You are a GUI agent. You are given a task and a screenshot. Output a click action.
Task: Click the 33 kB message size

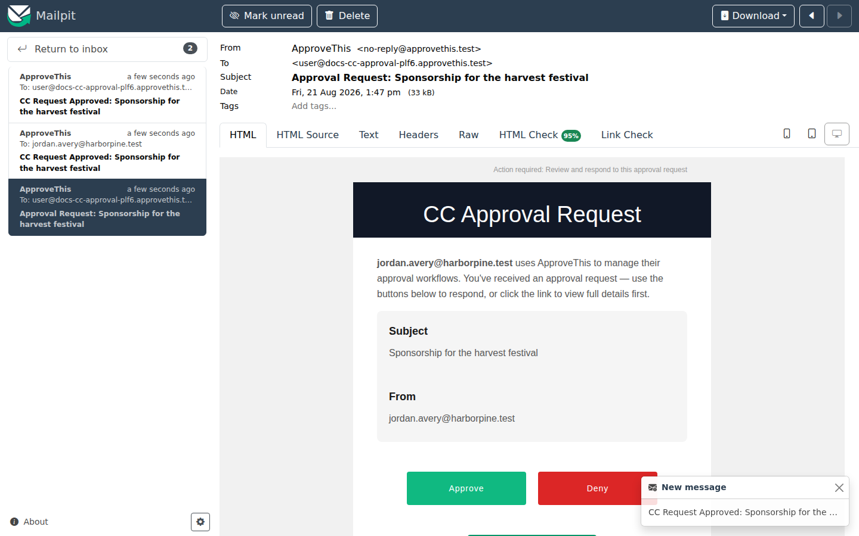point(421,93)
